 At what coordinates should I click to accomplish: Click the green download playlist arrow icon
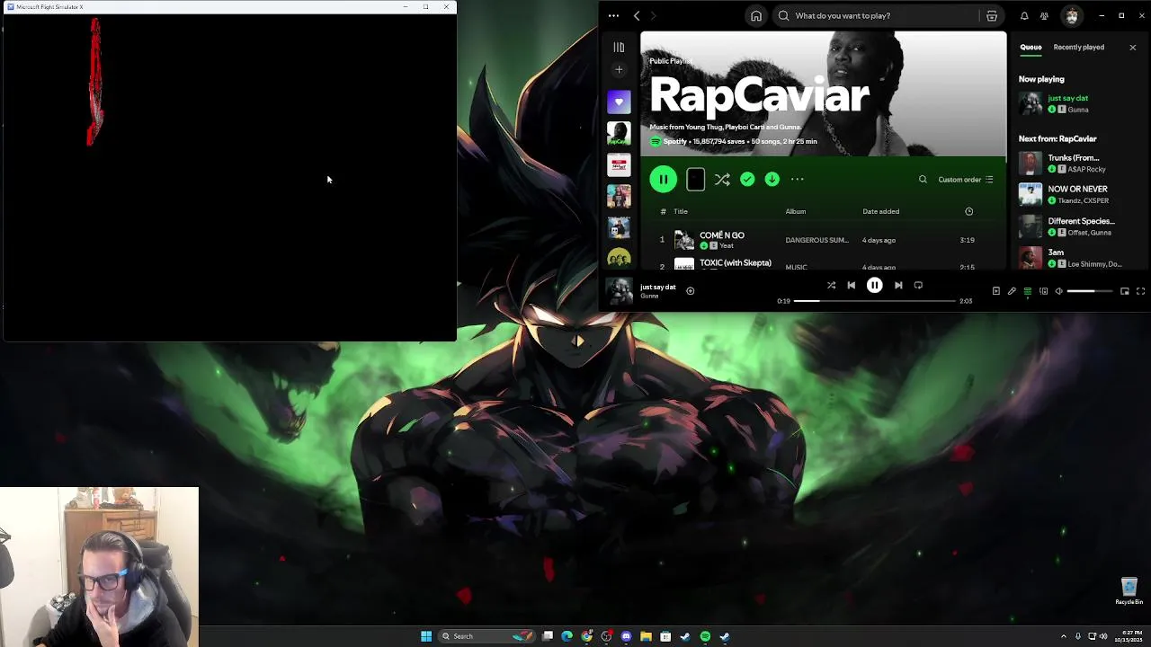tap(772, 180)
